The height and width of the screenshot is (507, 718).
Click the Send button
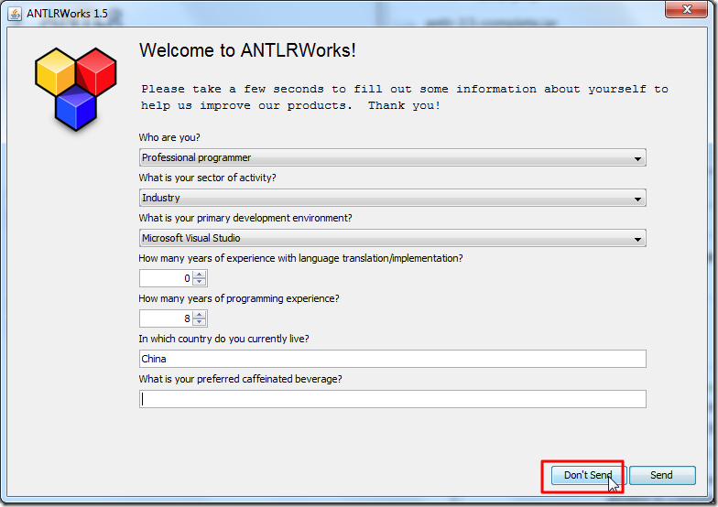661,475
